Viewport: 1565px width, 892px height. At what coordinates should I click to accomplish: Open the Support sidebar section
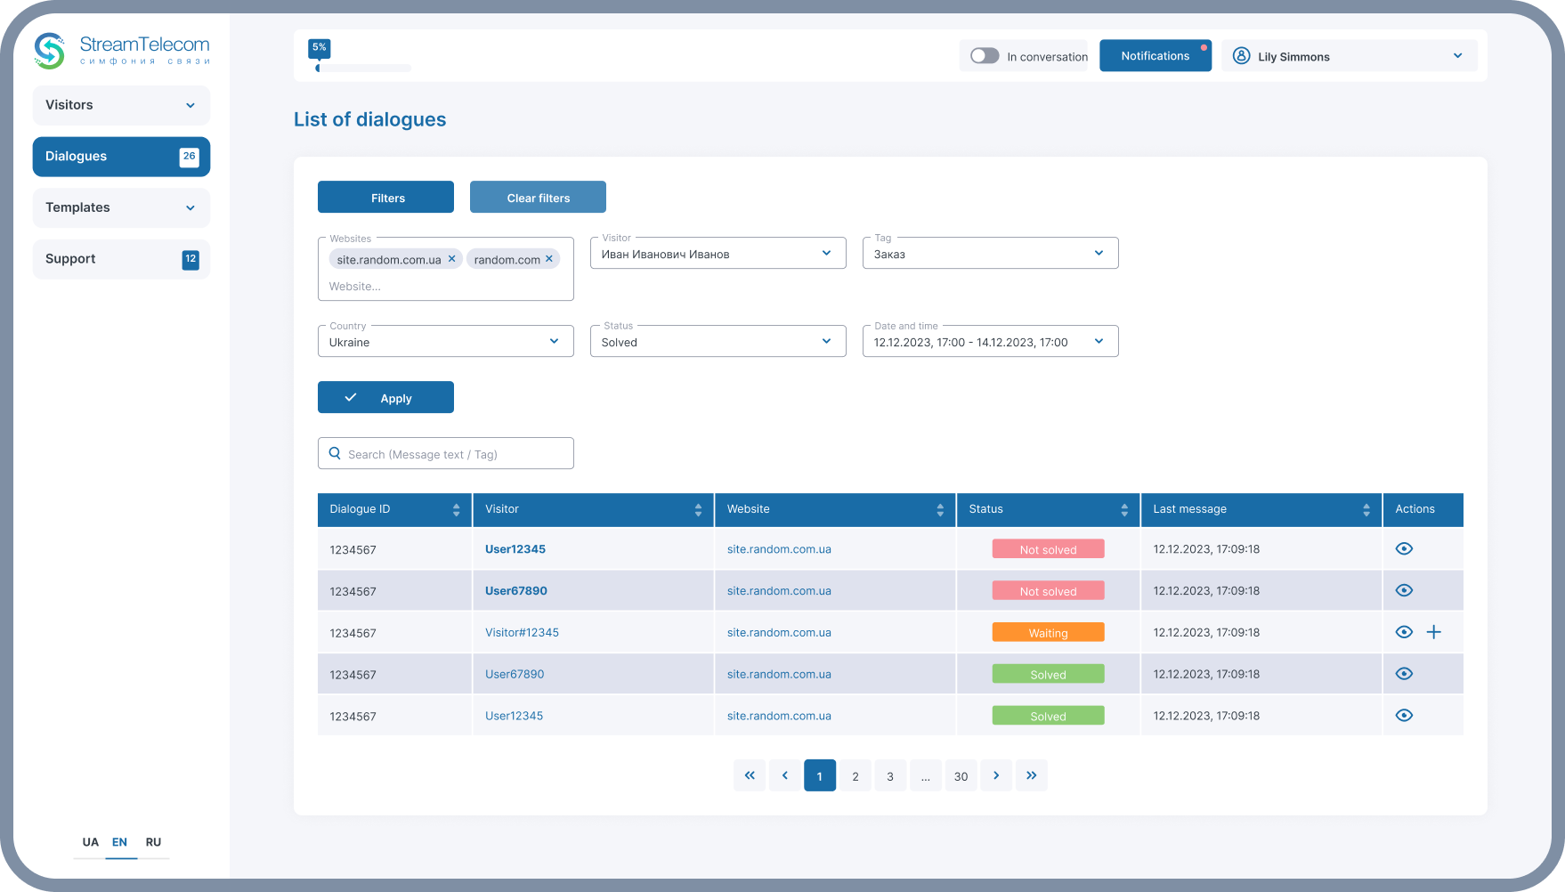tap(121, 259)
